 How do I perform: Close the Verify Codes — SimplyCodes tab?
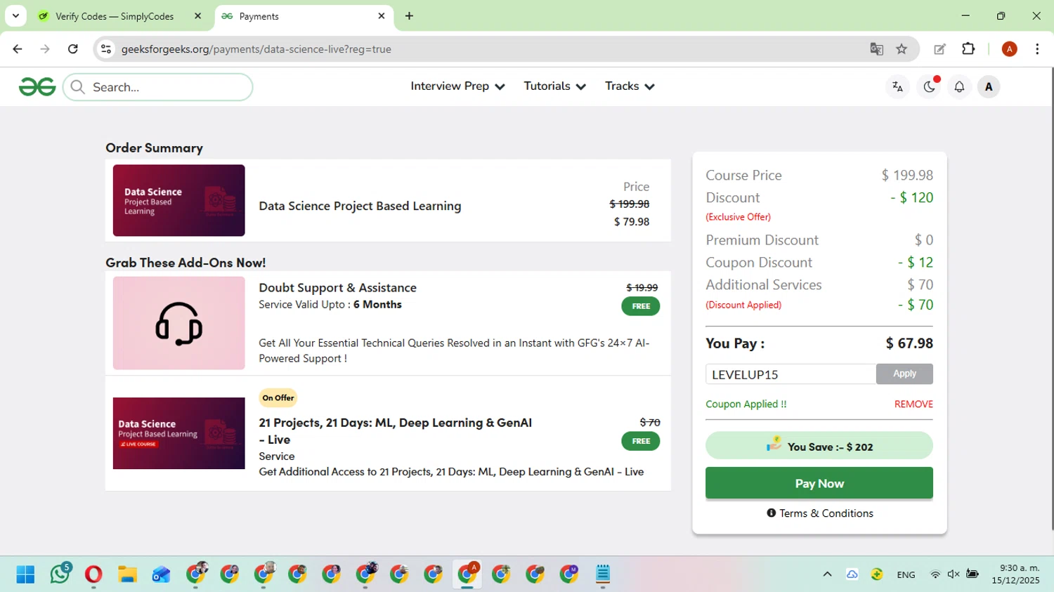(x=197, y=16)
